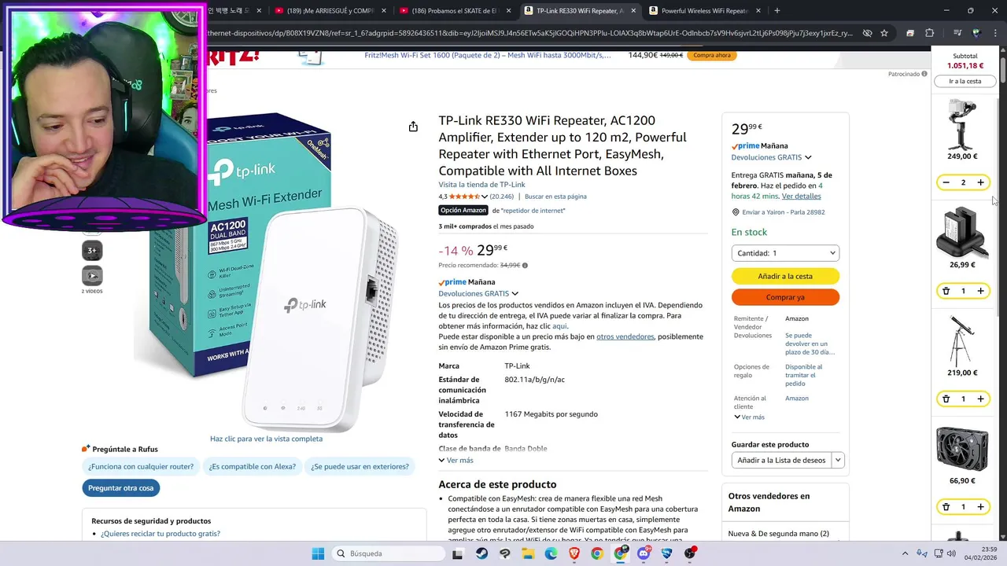Open the Cantidad quantity dropdown
1007x566 pixels.
785,253
